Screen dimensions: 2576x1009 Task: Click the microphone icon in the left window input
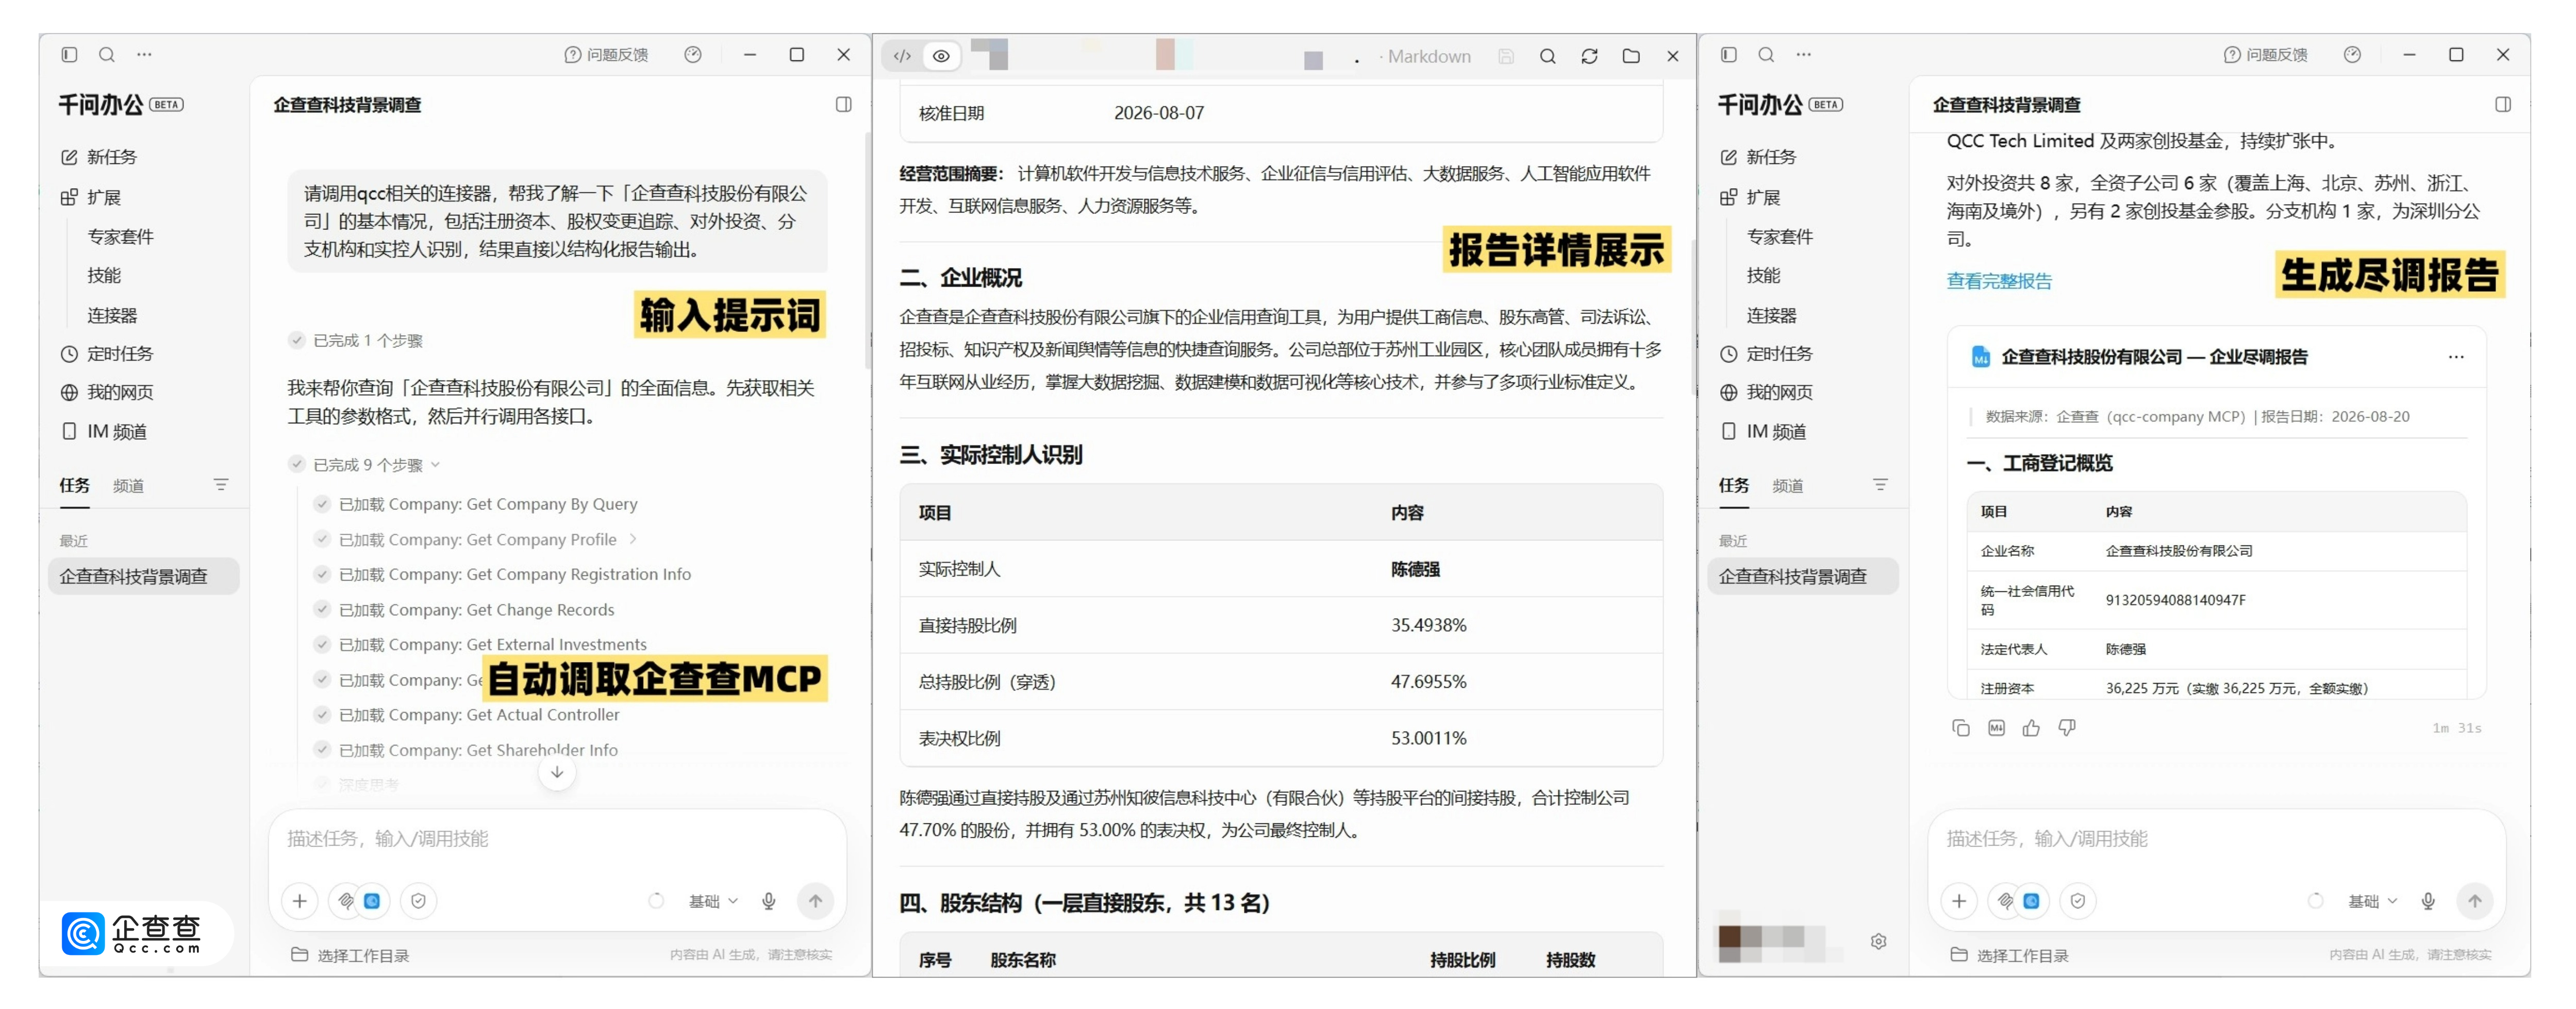pyautogui.click(x=768, y=901)
